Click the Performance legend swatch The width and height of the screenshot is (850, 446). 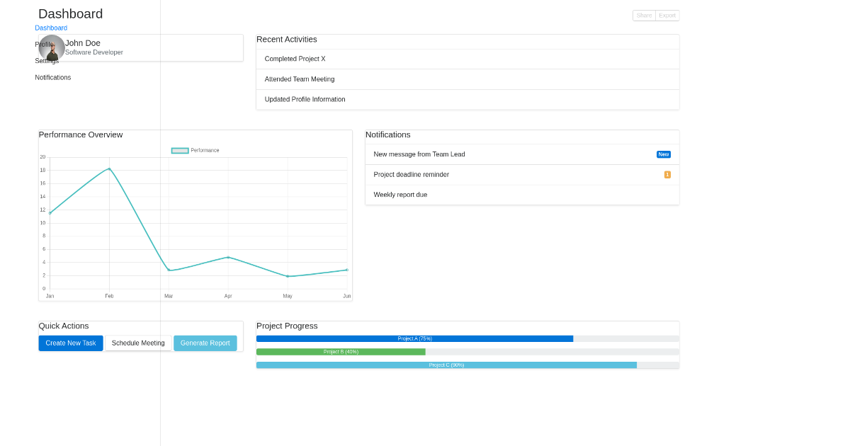click(179, 150)
